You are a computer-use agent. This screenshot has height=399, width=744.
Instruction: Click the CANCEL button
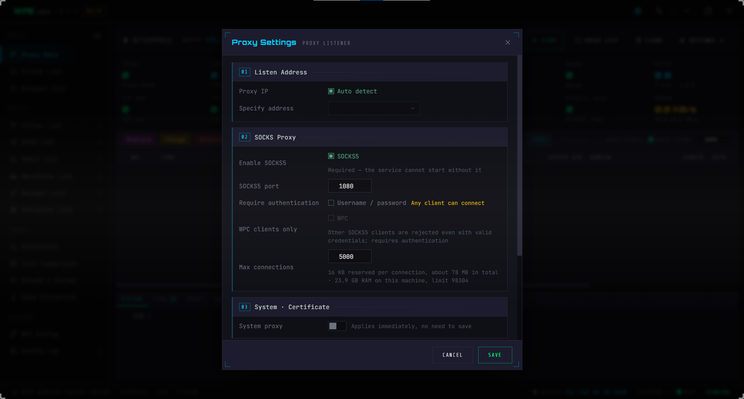pyautogui.click(x=453, y=355)
